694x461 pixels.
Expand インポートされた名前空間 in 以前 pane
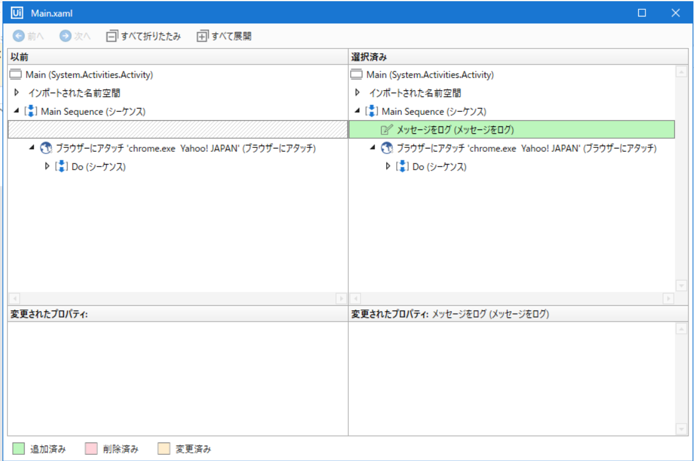click(17, 93)
